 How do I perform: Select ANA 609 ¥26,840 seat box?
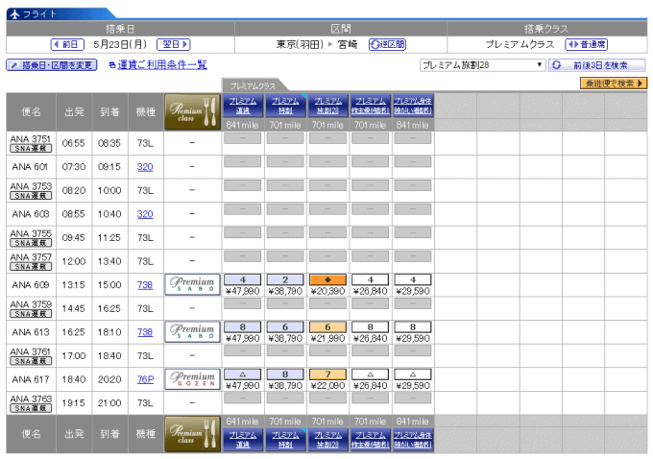(x=371, y=279)
